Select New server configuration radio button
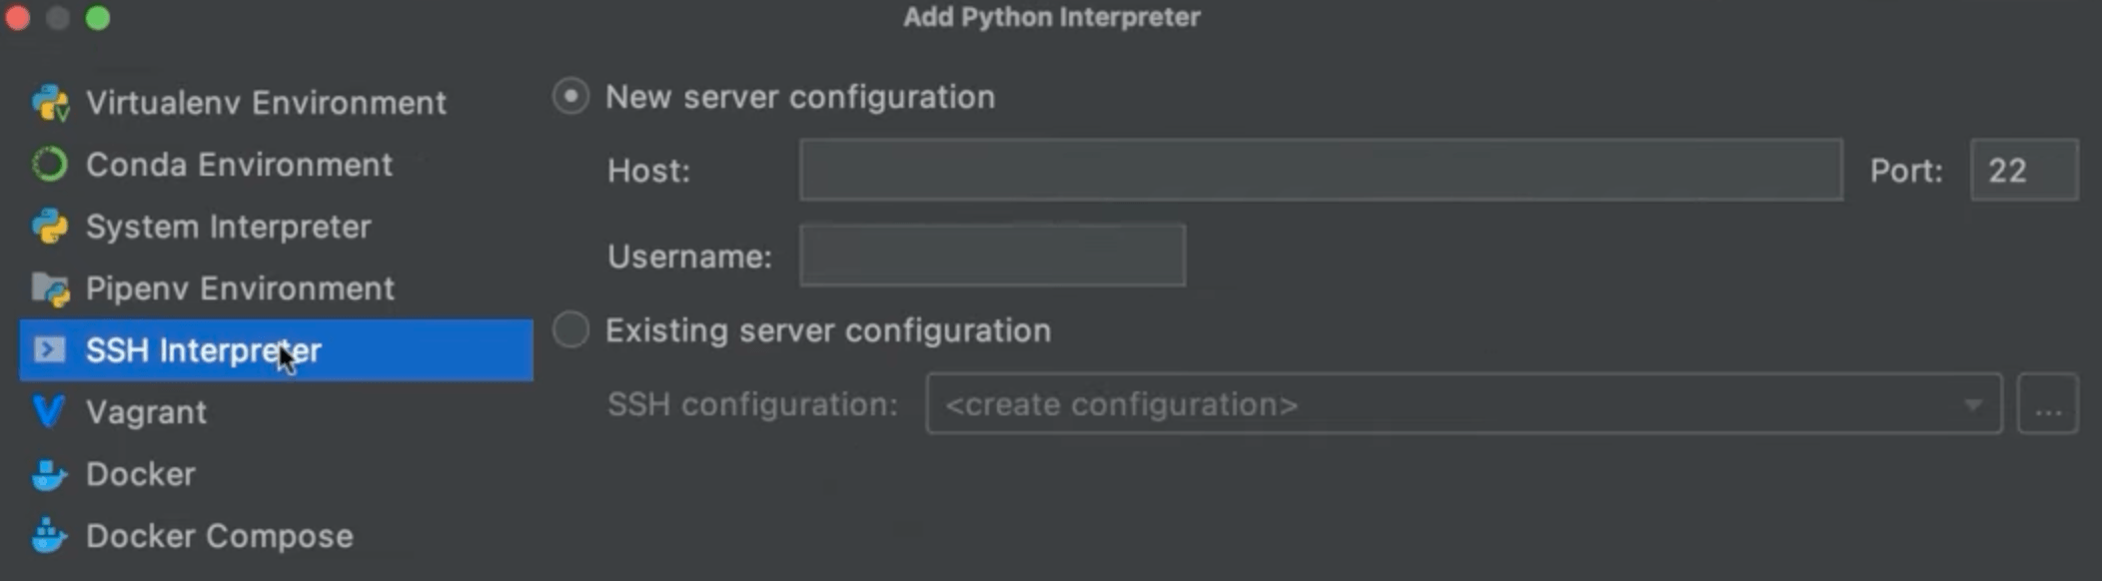Screen dimensions: 2102x581 (570, 97)
